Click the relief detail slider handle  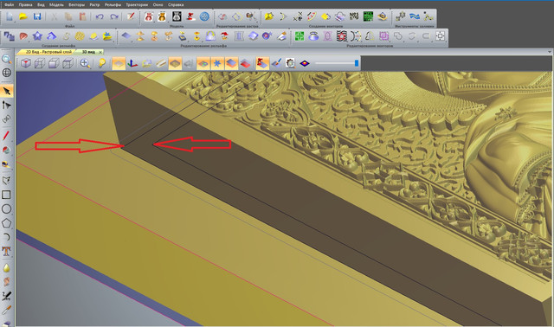pyautogui.click(x=357, y=63)
